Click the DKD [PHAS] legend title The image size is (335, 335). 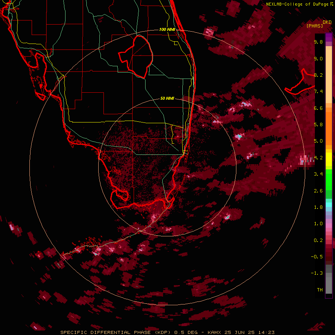(319, 24)
